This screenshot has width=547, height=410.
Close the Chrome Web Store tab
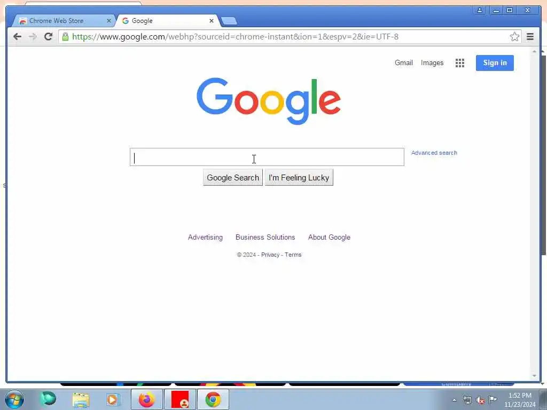pyautogui.click(x=108, y=21)
